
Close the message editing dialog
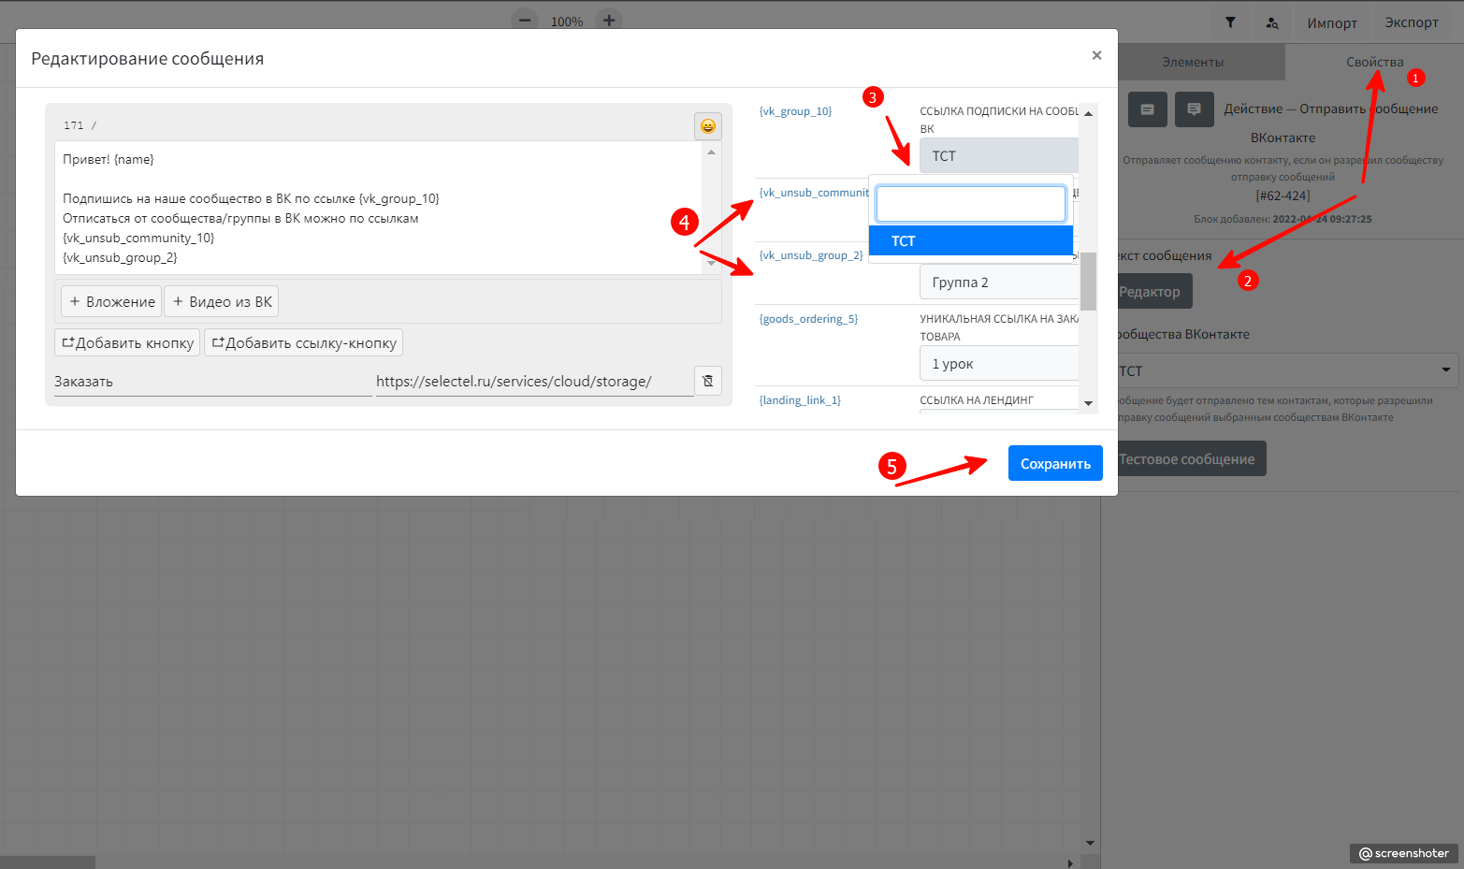(x=1096, y=55)
